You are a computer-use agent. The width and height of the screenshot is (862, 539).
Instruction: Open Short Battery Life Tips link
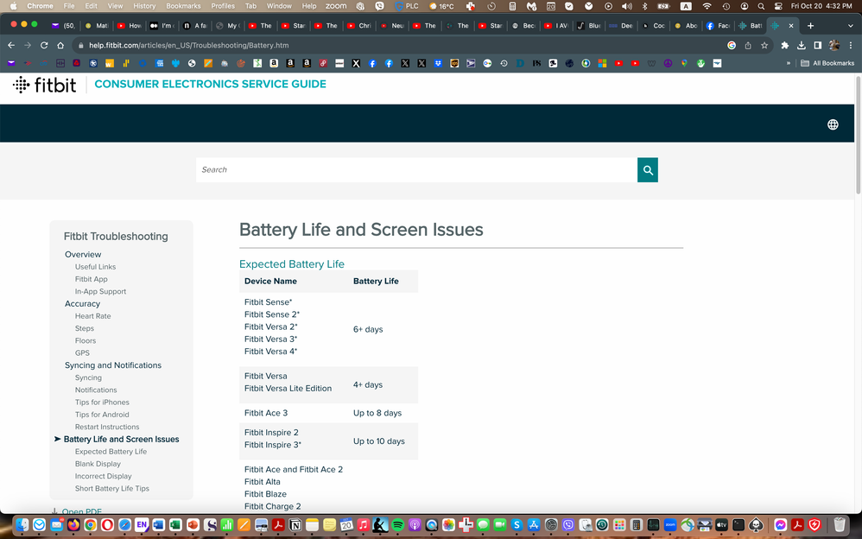click(x=111, y=488)
